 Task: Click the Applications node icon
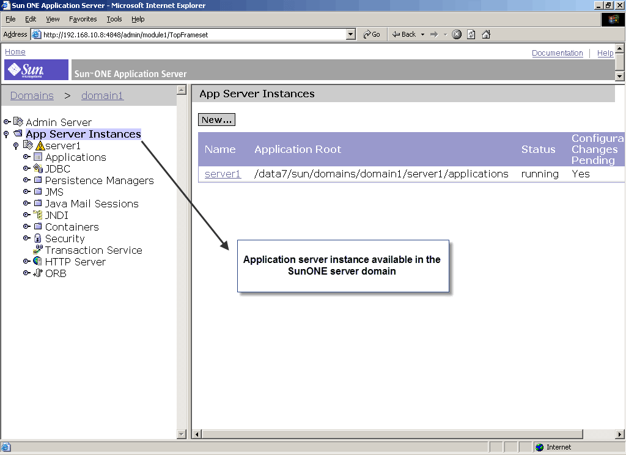tap(38, 157)
